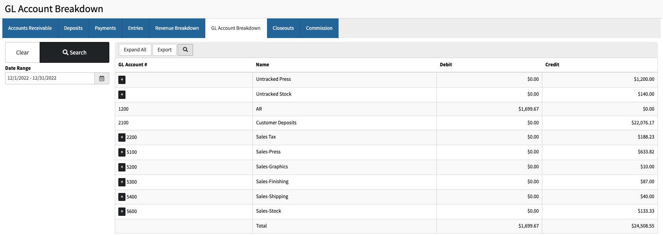Open the date range calendar picker icon
Image resolution: width=663 pixels, height=235 pixels.
click(x=102, y=78)
